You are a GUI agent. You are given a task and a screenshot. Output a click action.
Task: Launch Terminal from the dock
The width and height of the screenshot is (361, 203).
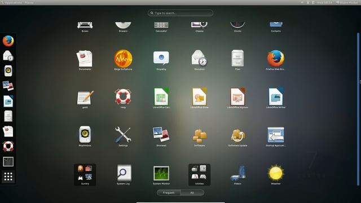point(8,162)
